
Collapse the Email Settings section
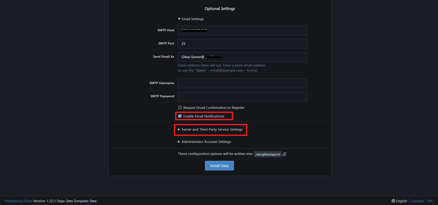point(191,19)
